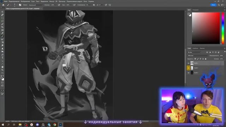226x127 pixels.
Task: Open smoothing options gear icon
Action: [x=94, y=5]
